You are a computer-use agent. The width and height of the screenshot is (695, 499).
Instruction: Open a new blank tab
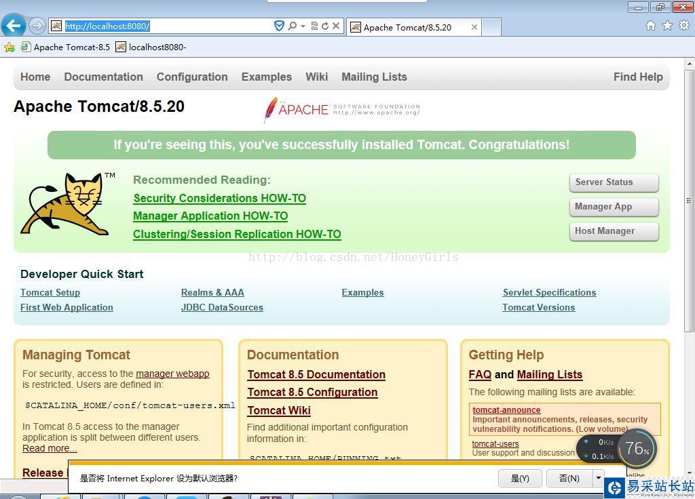pos(491,27)
